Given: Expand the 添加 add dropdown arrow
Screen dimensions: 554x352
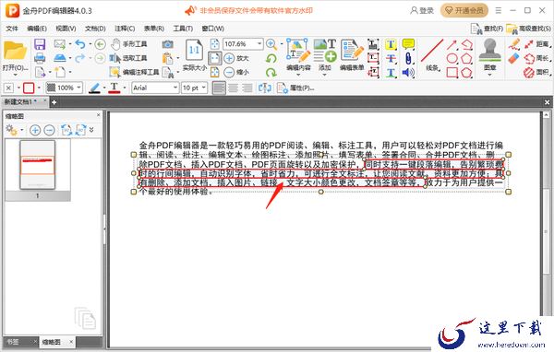Looking at the screenshot, I should [324, 75].
